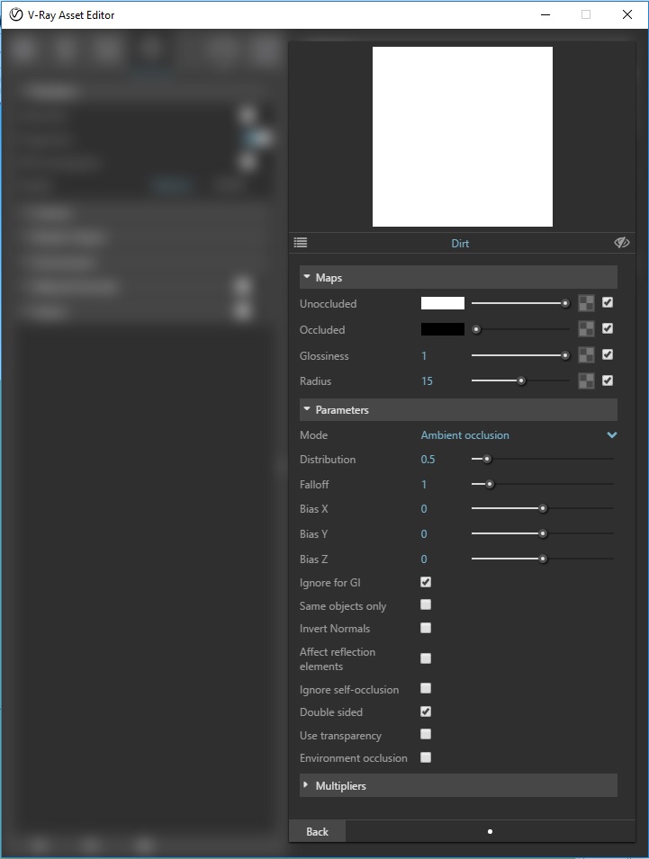Image resolution: width=649 pixels, height=859 pixels.
Task: Close the V-Ray Asset Editor window
Action: point(627,14)
